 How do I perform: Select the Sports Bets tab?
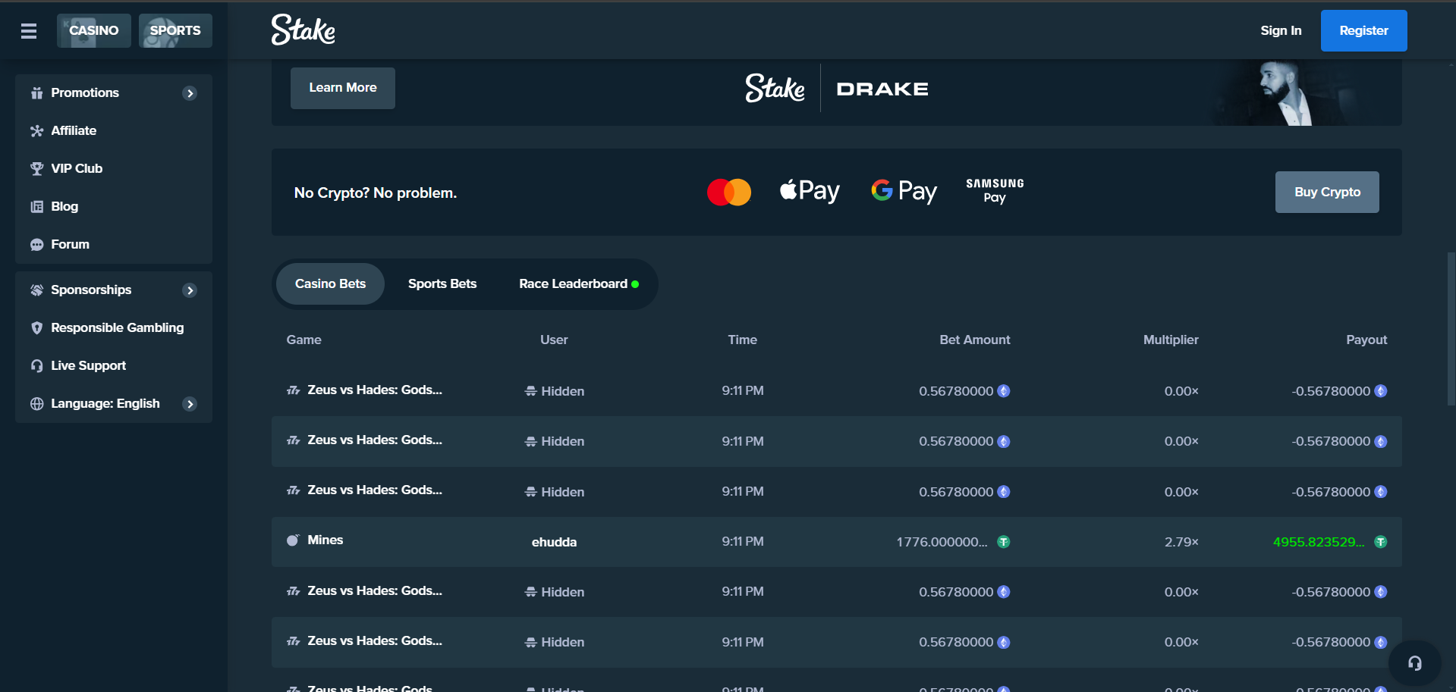(442, 284)
